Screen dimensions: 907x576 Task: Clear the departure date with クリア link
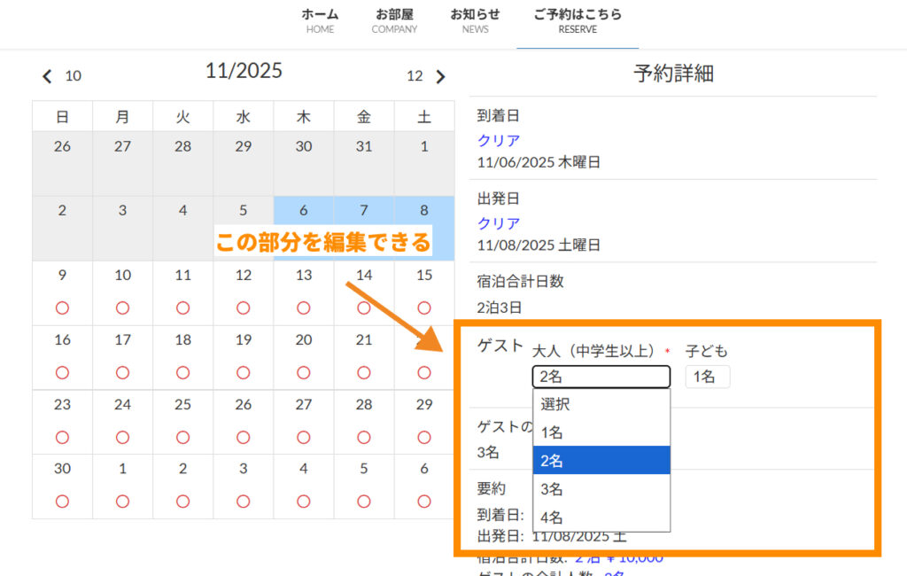point(499,223)
